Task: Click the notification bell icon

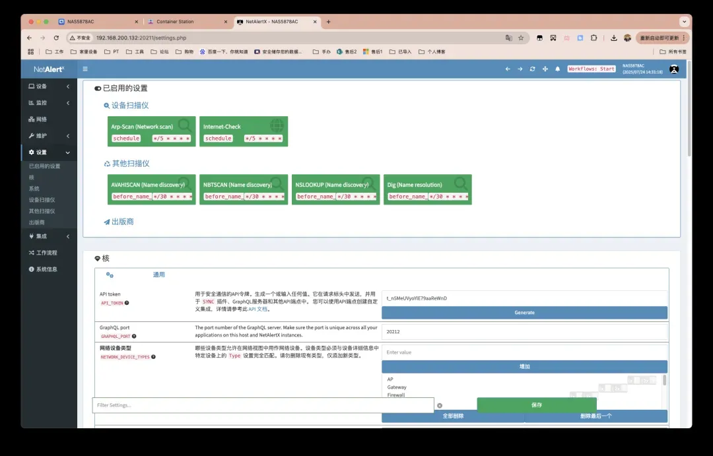Action: point(557,69)
